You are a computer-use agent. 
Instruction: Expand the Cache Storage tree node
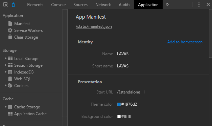5,107
